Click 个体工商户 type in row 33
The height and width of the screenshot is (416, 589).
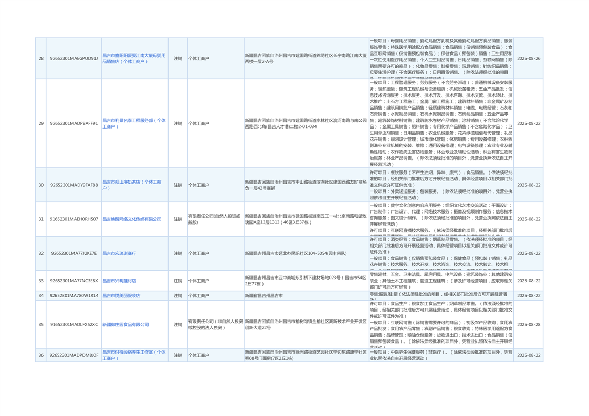[x=199, y=281]
